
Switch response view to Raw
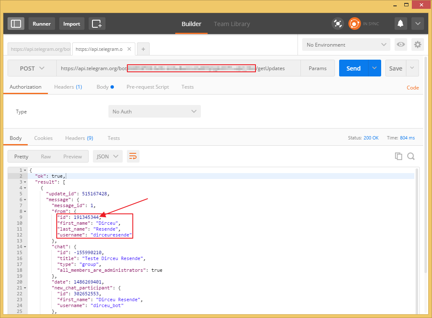coord(46,156)
